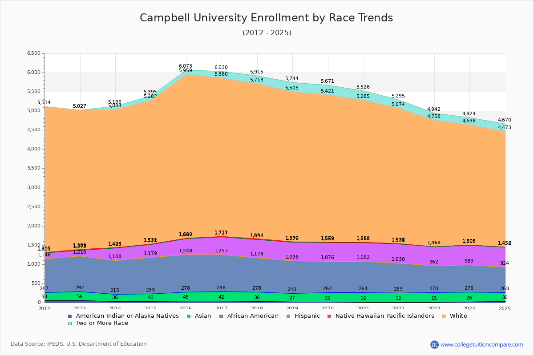Click the CTC logo icon
The image size is (534, 356).
pos(434,344)
